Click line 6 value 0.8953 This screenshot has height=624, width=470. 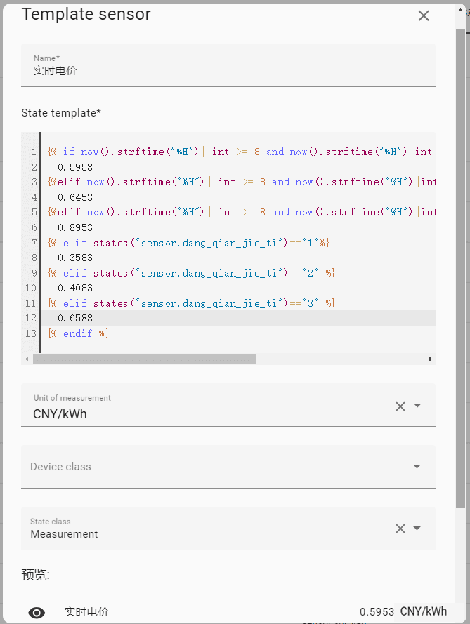click(x=75, y=227)
